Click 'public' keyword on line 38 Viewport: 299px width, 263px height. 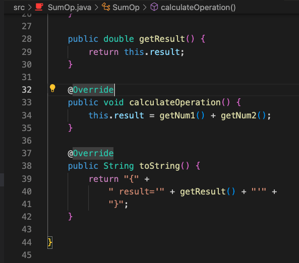[x=83, y=166]
